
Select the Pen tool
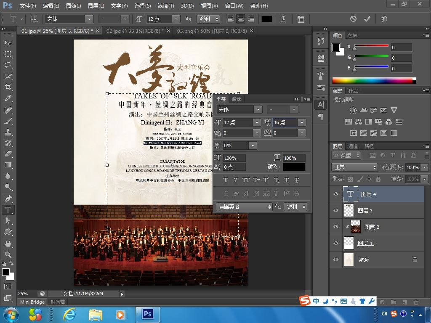coord(8,199)
